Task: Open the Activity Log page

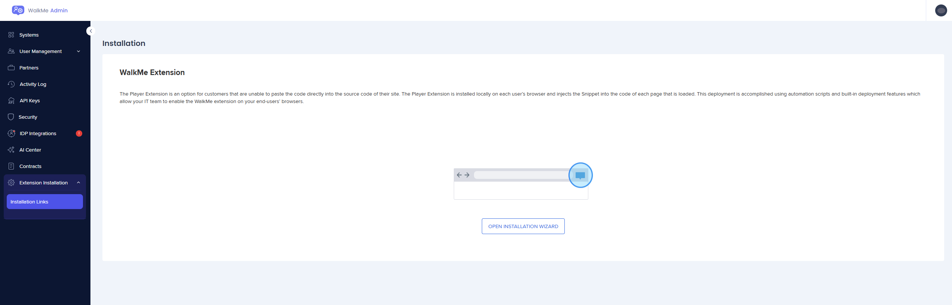Action: [33, 84]
